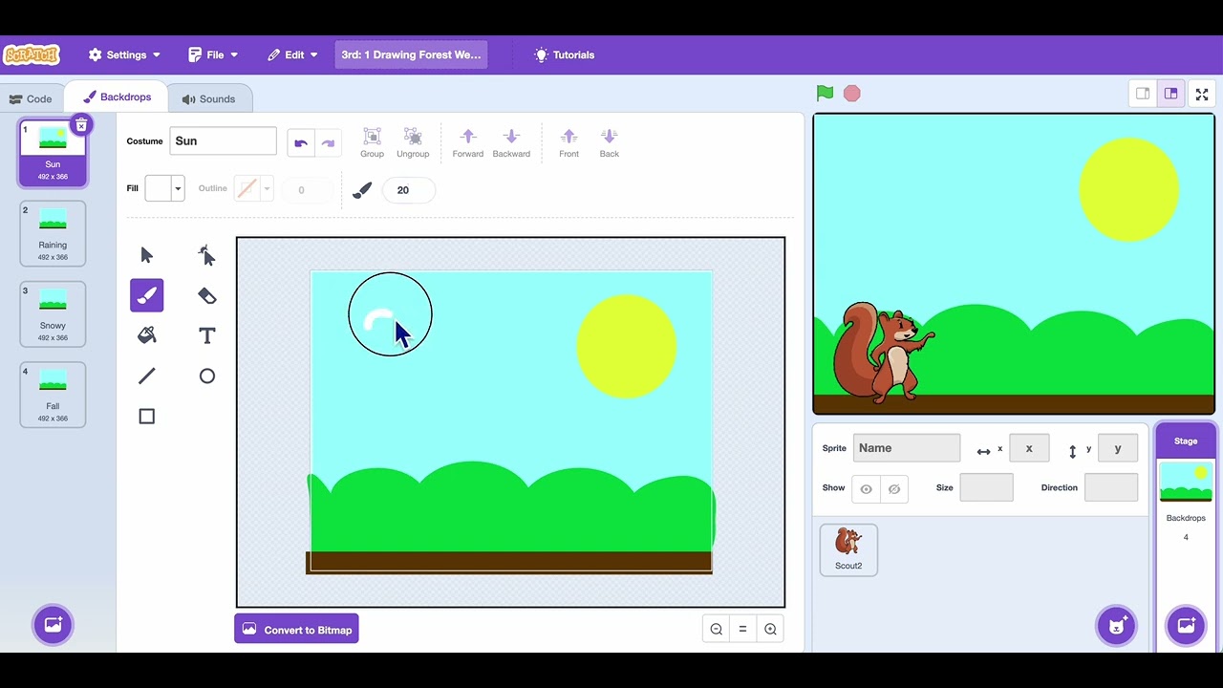The height and width of the screenshot is (688, 1223).
Task: Select the Stage backdrop thumbnail
Action: [1186, 482]
